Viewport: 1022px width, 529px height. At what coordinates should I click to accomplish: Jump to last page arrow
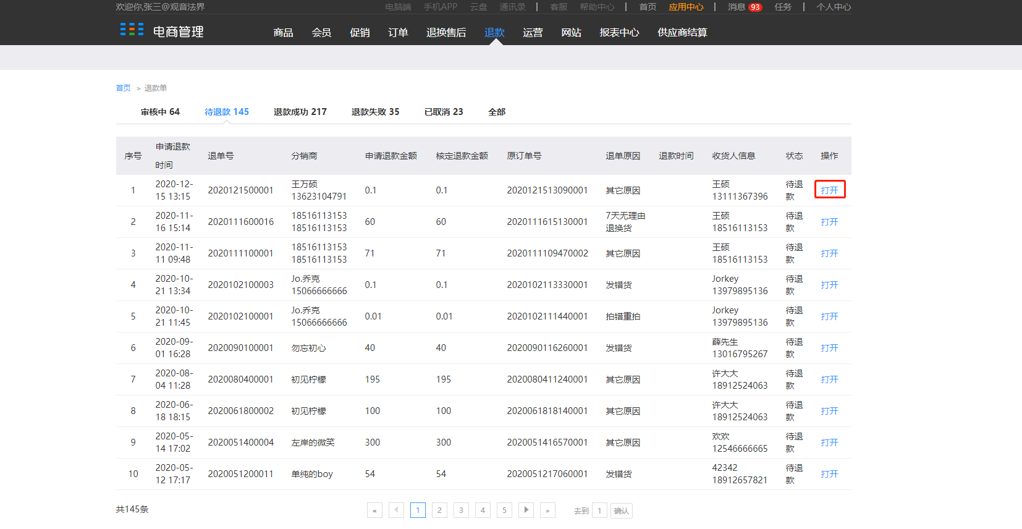point(547,510)
